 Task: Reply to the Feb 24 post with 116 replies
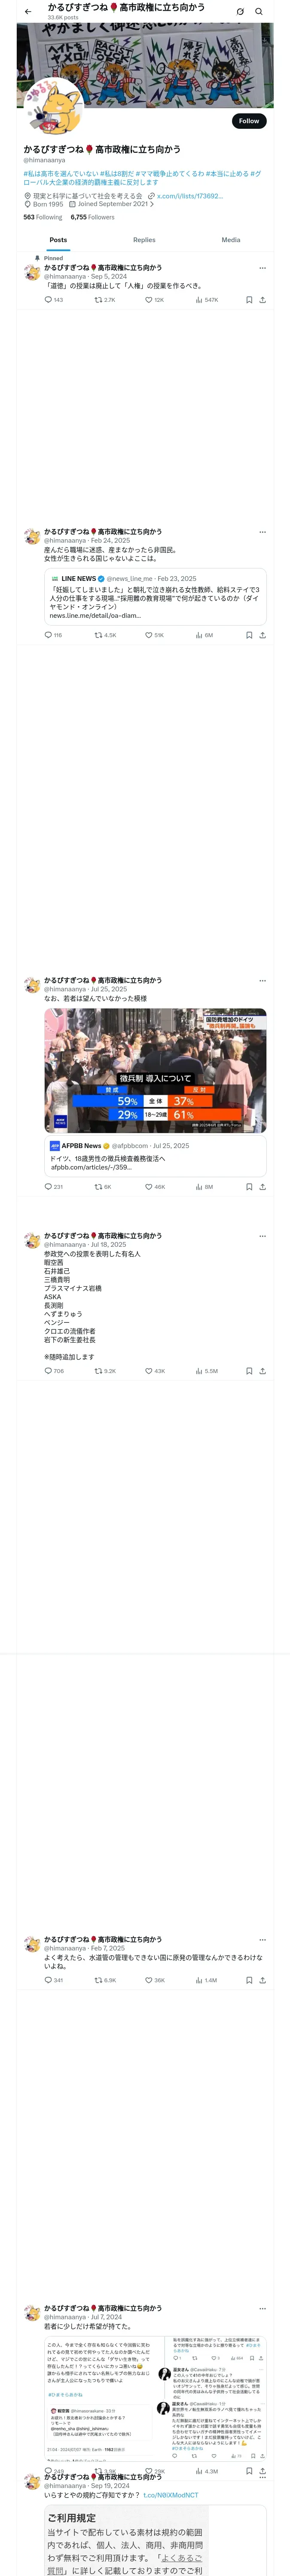click(x=53, y=635)
